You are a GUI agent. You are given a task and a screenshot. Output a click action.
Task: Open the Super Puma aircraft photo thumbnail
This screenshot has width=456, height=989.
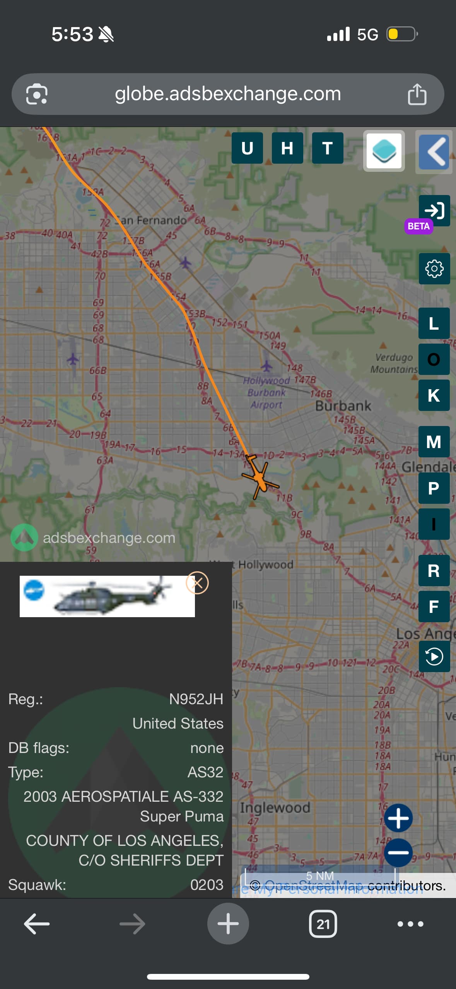(107, 596)
